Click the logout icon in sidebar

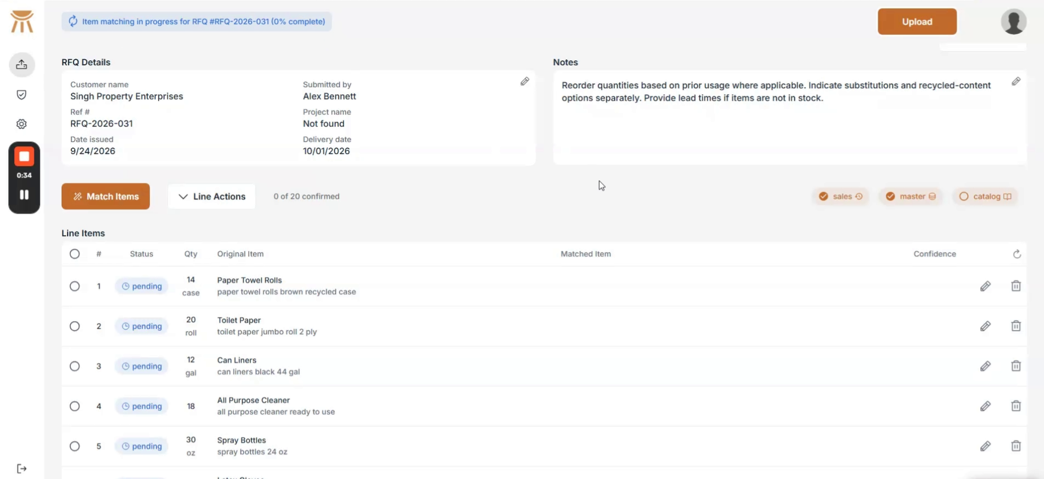[22, 469]
